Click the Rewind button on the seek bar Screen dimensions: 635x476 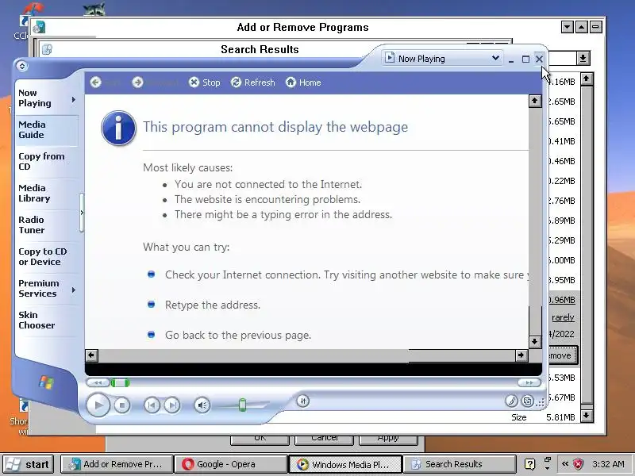pyautogui.click(x=98, y=382)
